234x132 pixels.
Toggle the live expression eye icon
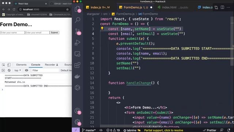(x=27, y=70)
